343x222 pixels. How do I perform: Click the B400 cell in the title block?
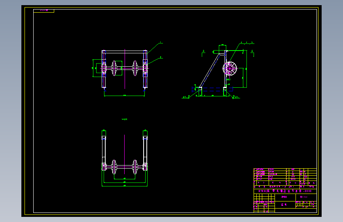(x=285, y=197)
